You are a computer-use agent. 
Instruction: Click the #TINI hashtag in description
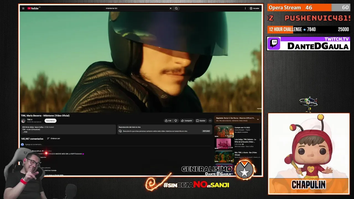(46, 127)
